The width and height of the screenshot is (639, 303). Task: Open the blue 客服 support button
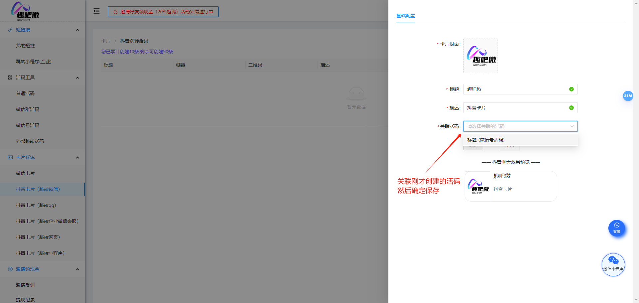tap(617, 228)
